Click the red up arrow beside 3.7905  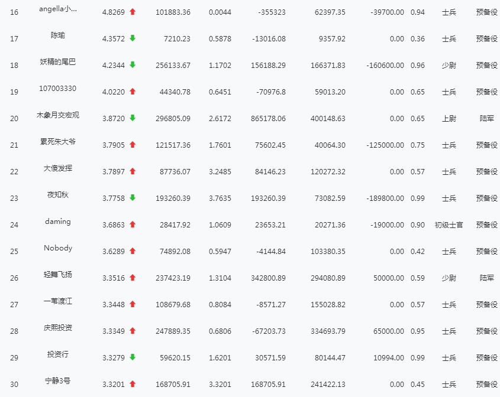(x=133, y=145)
